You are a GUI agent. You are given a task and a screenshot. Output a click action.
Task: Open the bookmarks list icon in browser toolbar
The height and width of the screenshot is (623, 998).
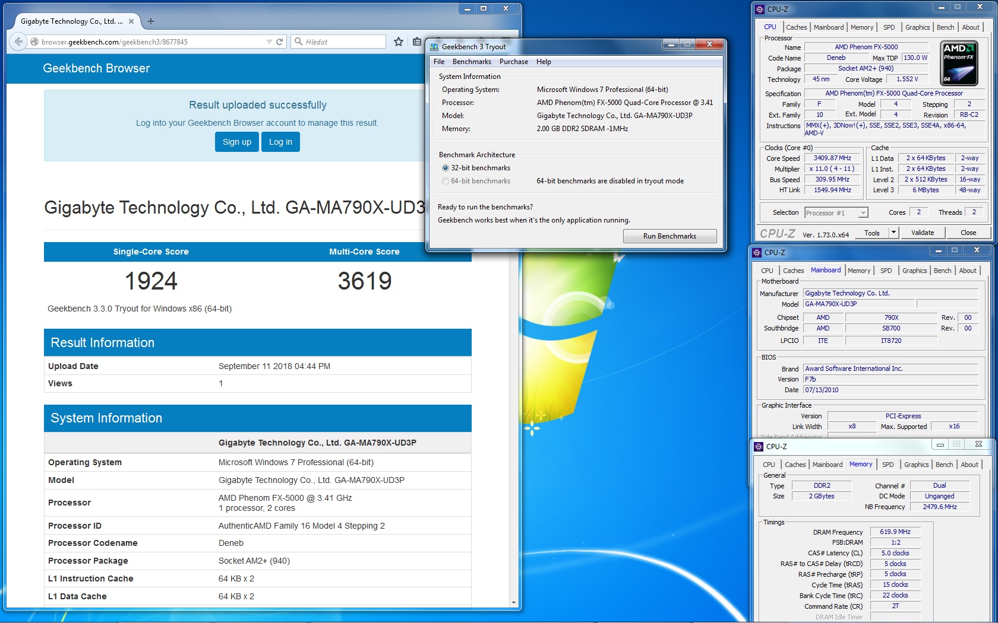[417, 42]
